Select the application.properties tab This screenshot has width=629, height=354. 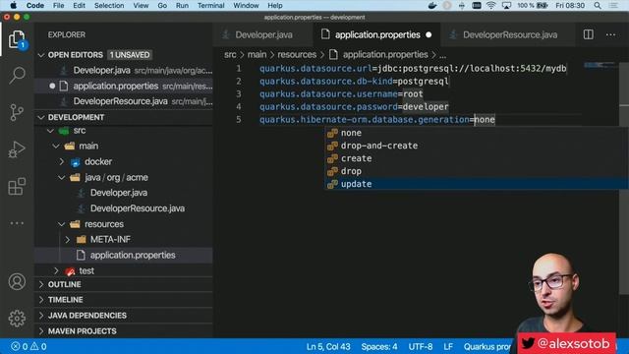[x=377, y=35]
